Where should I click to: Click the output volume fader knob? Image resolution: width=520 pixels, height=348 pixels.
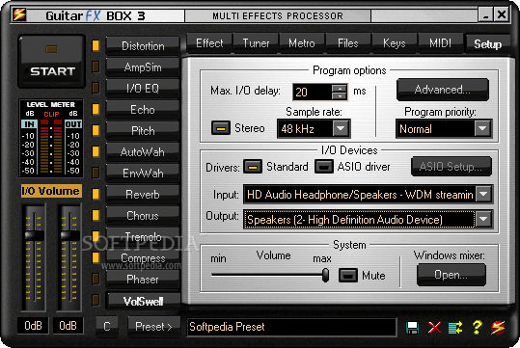(69, 235)
